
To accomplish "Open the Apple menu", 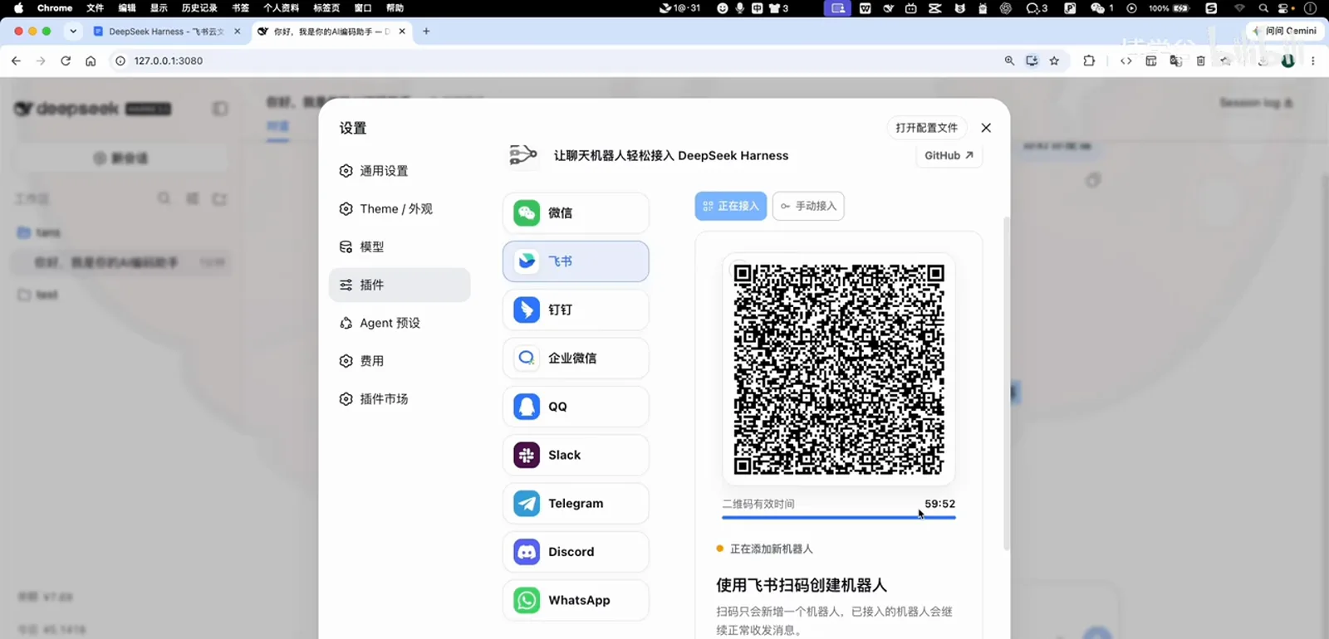I will pyautogui.click(x=18, y=8).
